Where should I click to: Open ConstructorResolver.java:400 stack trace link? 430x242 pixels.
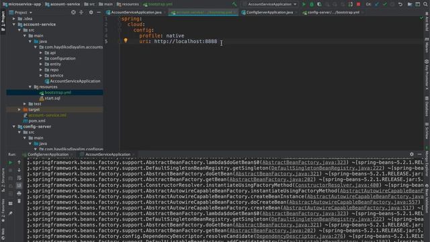coord(337,186)
